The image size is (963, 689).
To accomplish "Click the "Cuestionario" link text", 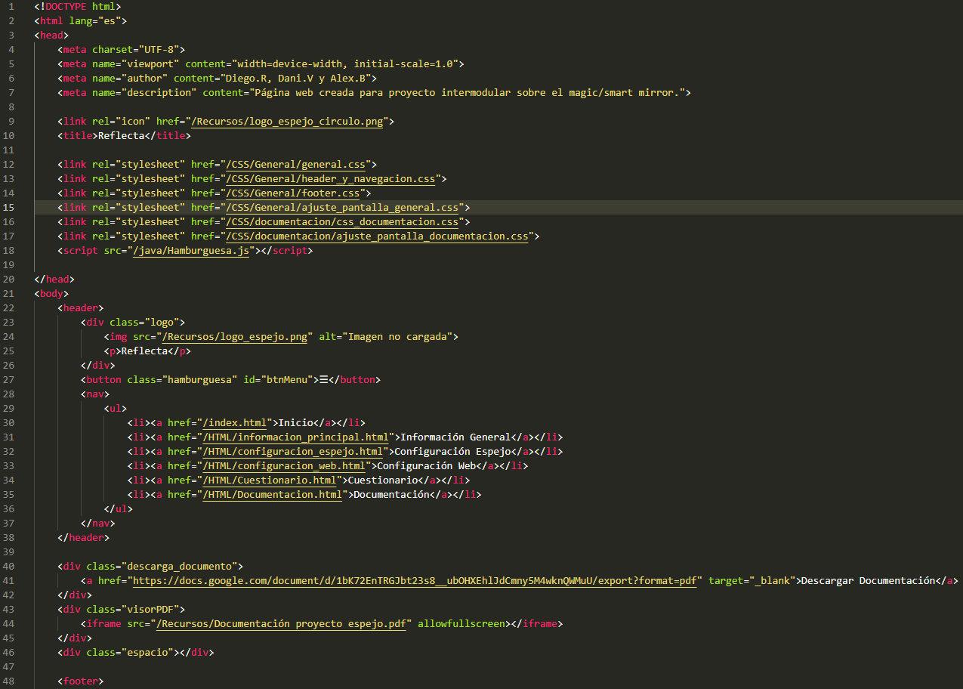I will coord(382,480).
